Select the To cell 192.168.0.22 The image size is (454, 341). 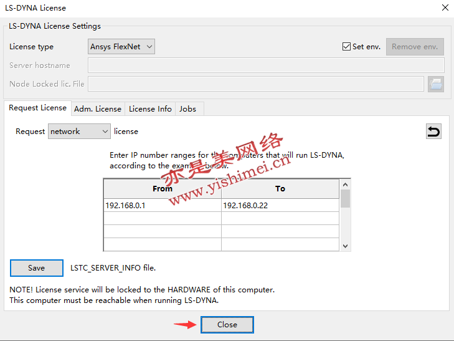[x=280, y=206]
